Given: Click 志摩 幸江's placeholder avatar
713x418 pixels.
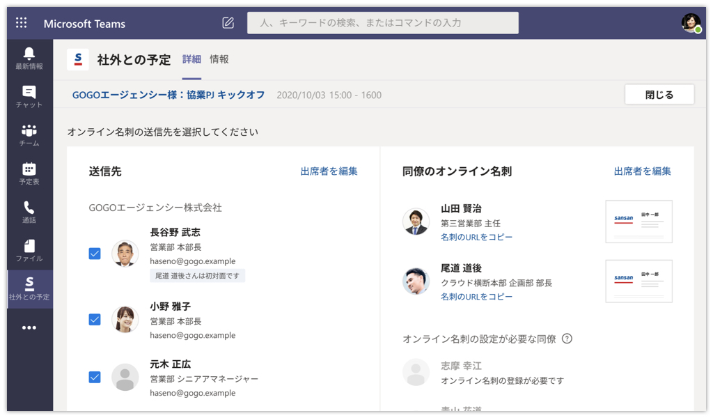Looking at the screenshot, I should pyautogui.click(x=416, y=372).
